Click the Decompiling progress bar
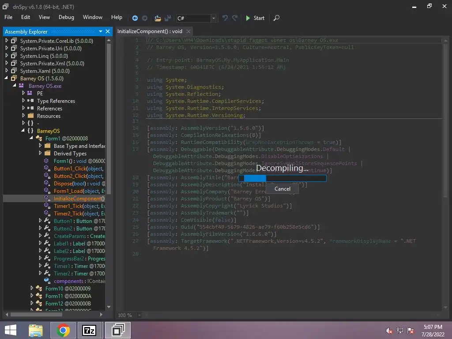This screenshot has width=452, height=339. pyautogui.click(x=282, y=178)
